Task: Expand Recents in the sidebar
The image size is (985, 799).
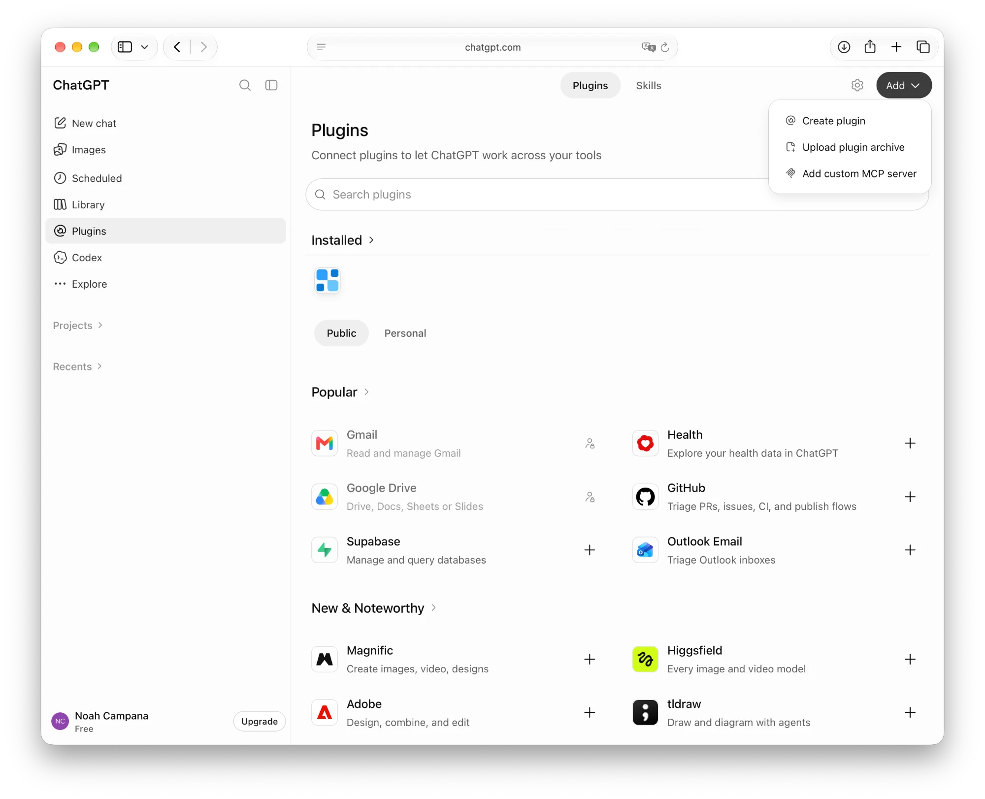Action: (x=77, y=366)
